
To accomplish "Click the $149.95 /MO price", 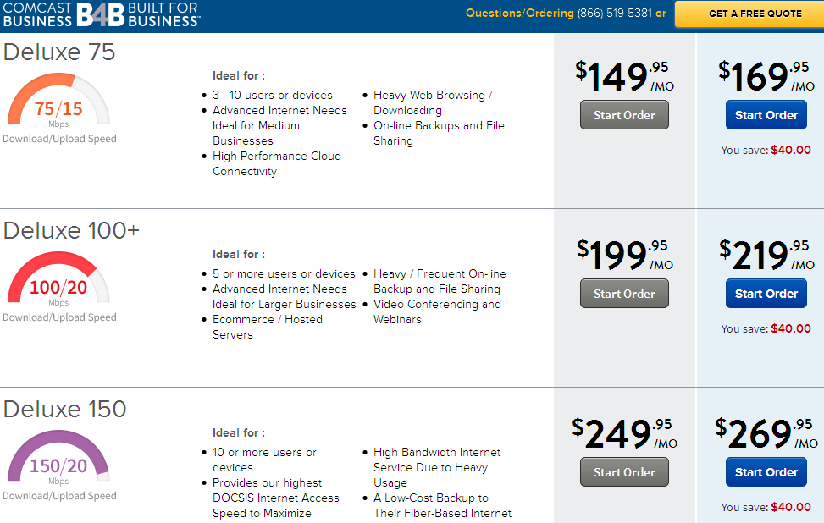I will click(x=624, y=77).
